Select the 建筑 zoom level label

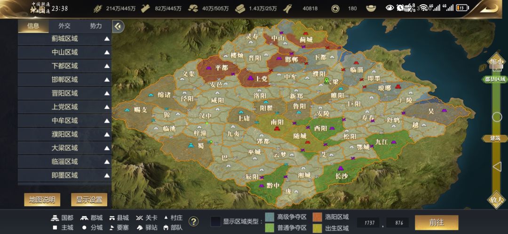495,139
